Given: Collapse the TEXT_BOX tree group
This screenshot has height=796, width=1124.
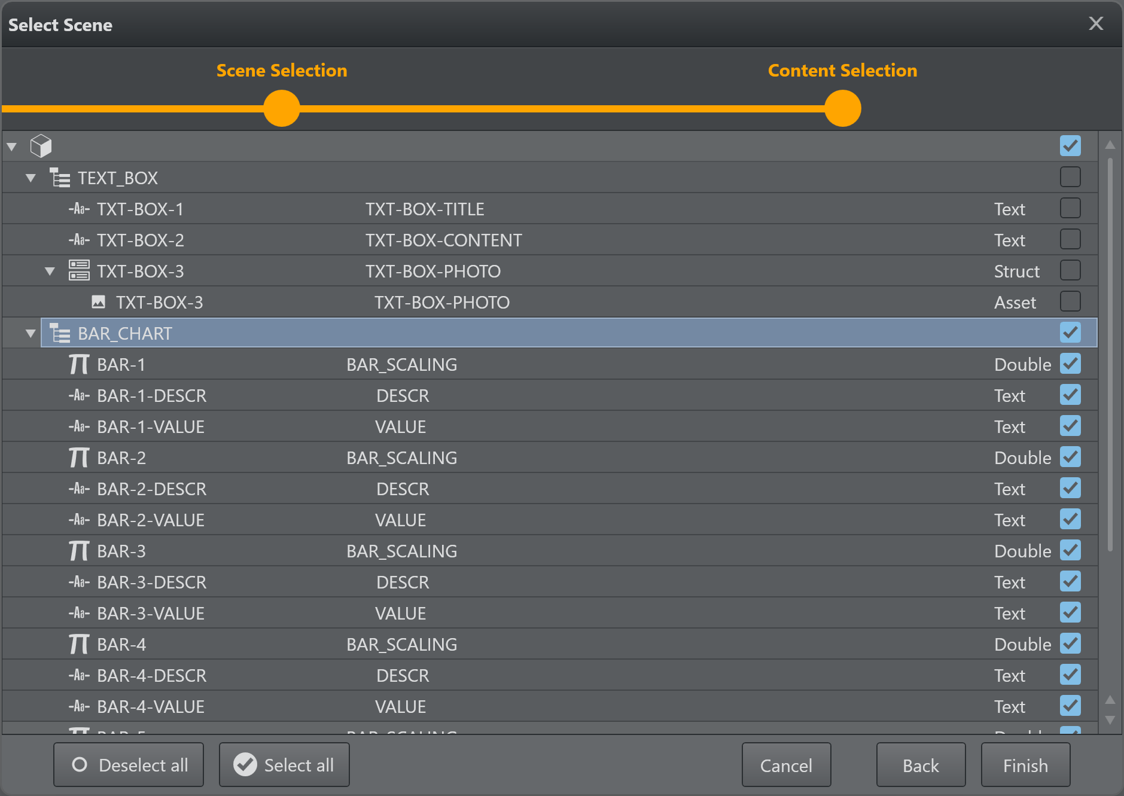Looking at the screenshot, I should point(31,178).
